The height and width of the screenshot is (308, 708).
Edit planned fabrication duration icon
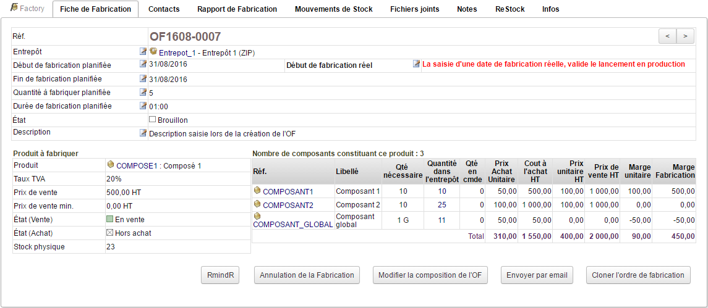(x=143, y=106)
